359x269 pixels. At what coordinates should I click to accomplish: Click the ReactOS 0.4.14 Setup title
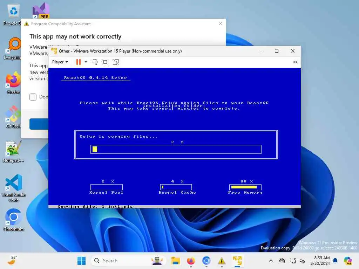(x=95, y=77)
